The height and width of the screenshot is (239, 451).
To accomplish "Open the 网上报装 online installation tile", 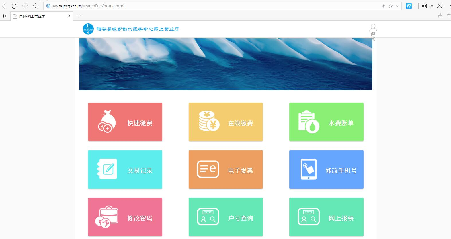I will point(326,217).
